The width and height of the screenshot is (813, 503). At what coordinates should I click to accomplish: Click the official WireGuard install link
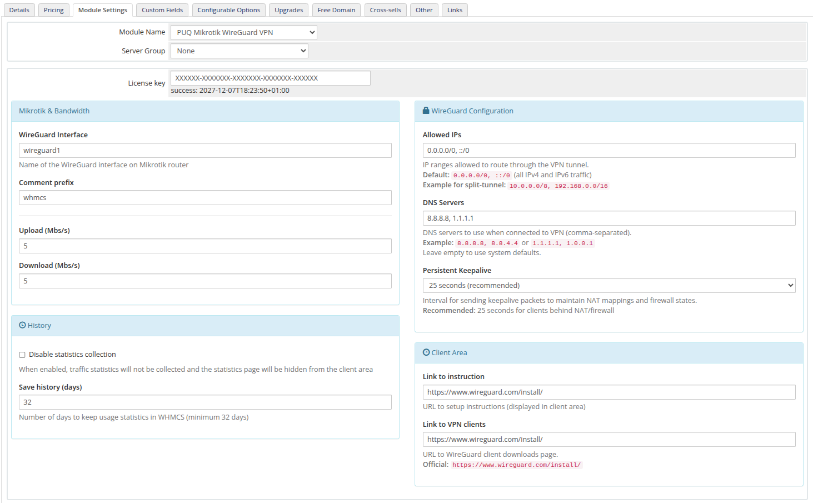(516, 465)
